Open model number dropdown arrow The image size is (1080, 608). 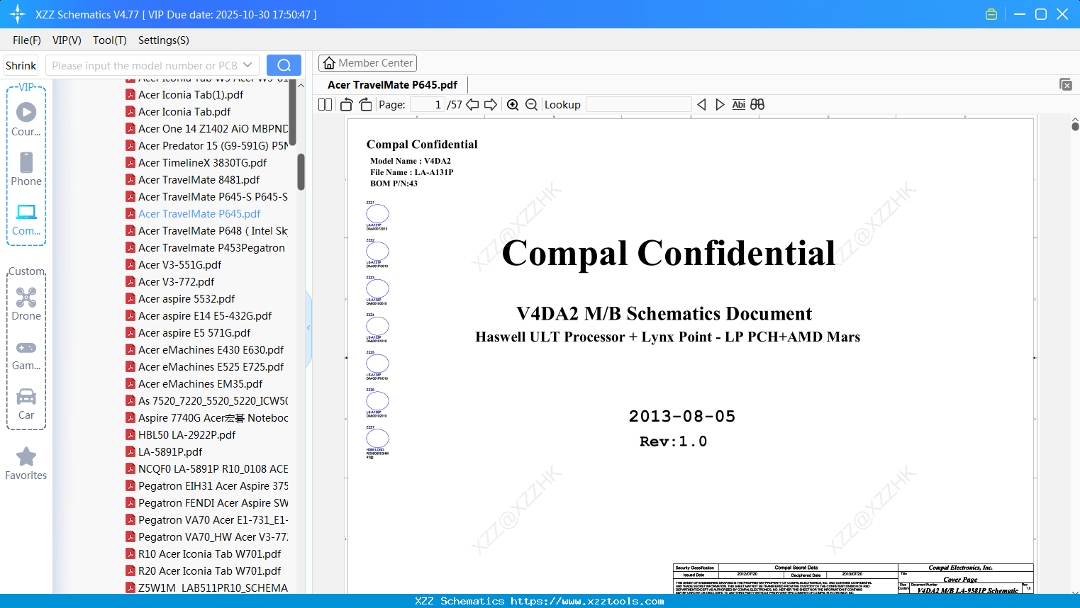[247, 65]
